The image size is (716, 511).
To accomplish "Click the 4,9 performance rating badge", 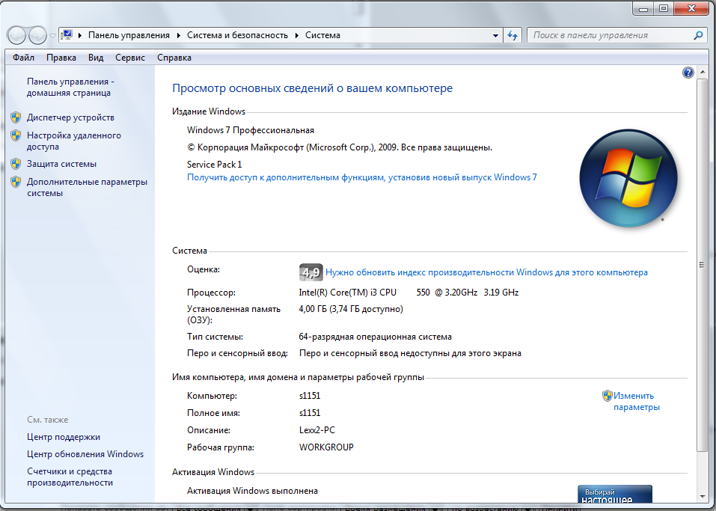I will (311, 272).
